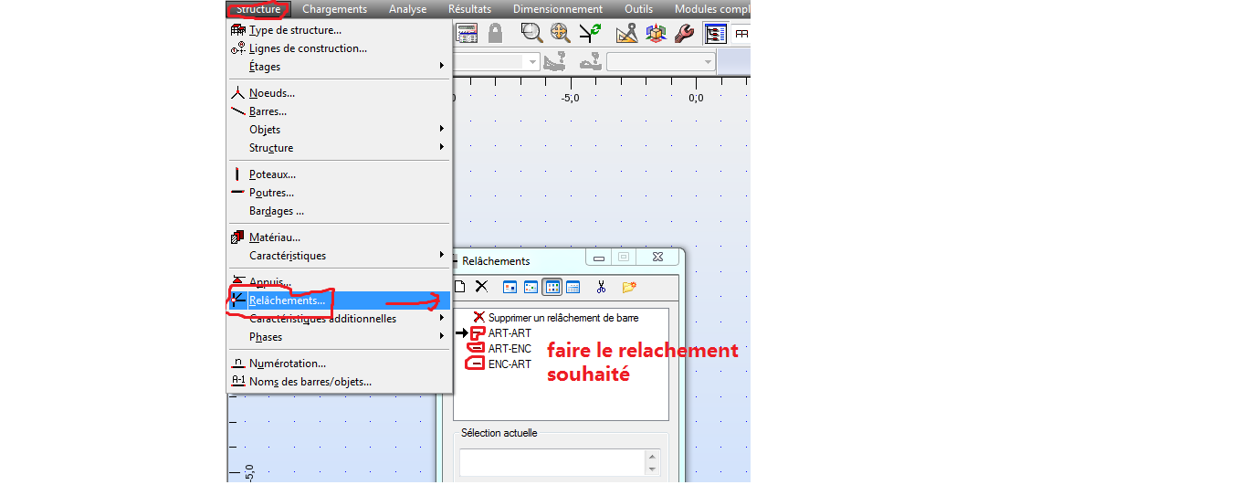Select the zoom window magnifier tool
The height and width of the screenshot is (485, 1240).
[x=531, y=34]
